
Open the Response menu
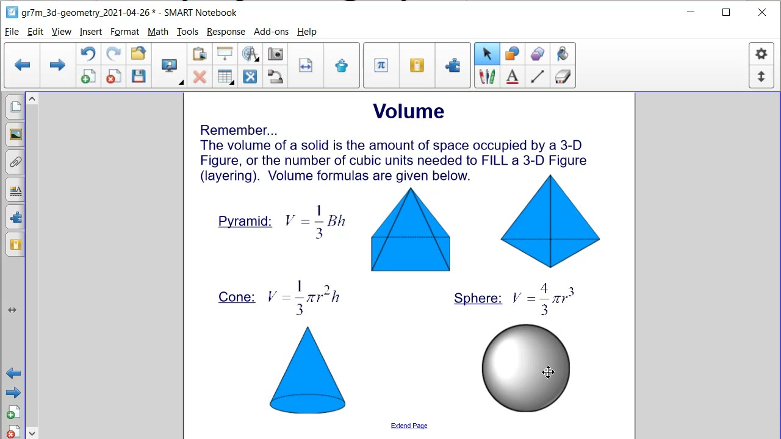226,32
